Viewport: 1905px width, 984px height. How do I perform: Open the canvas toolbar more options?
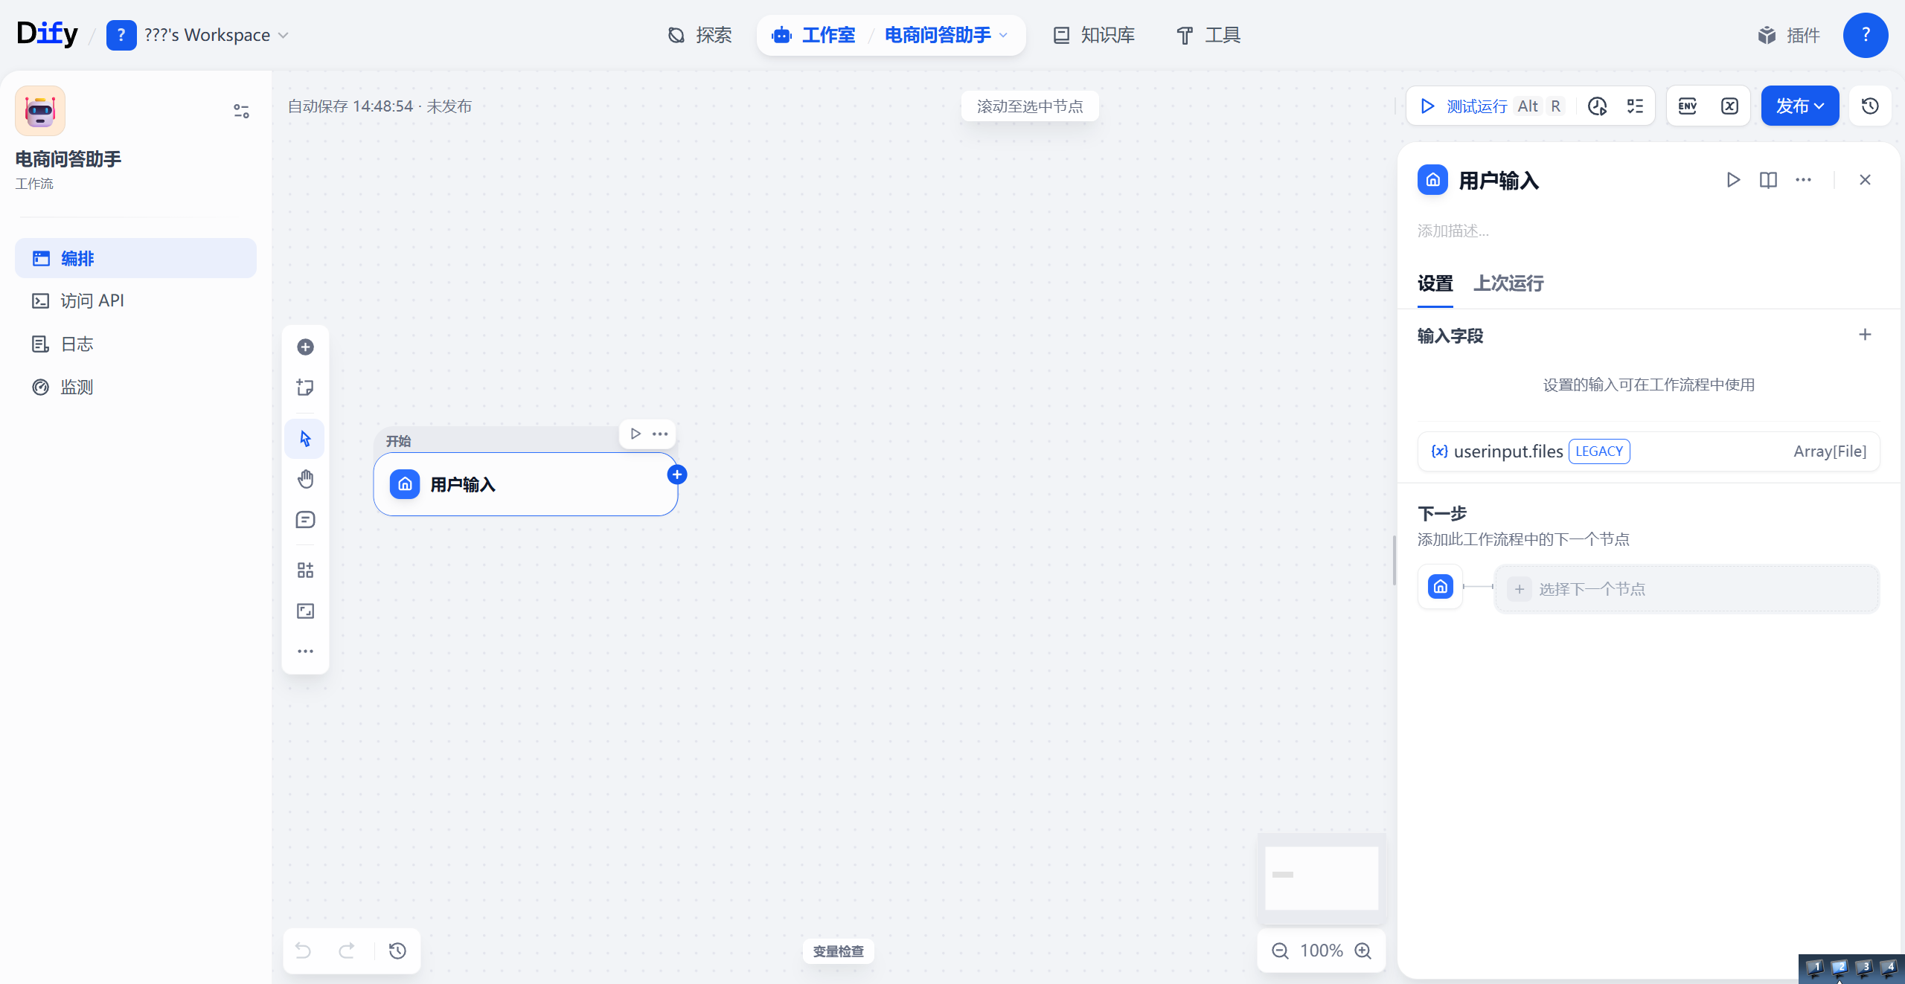click(x=305, y=652)
